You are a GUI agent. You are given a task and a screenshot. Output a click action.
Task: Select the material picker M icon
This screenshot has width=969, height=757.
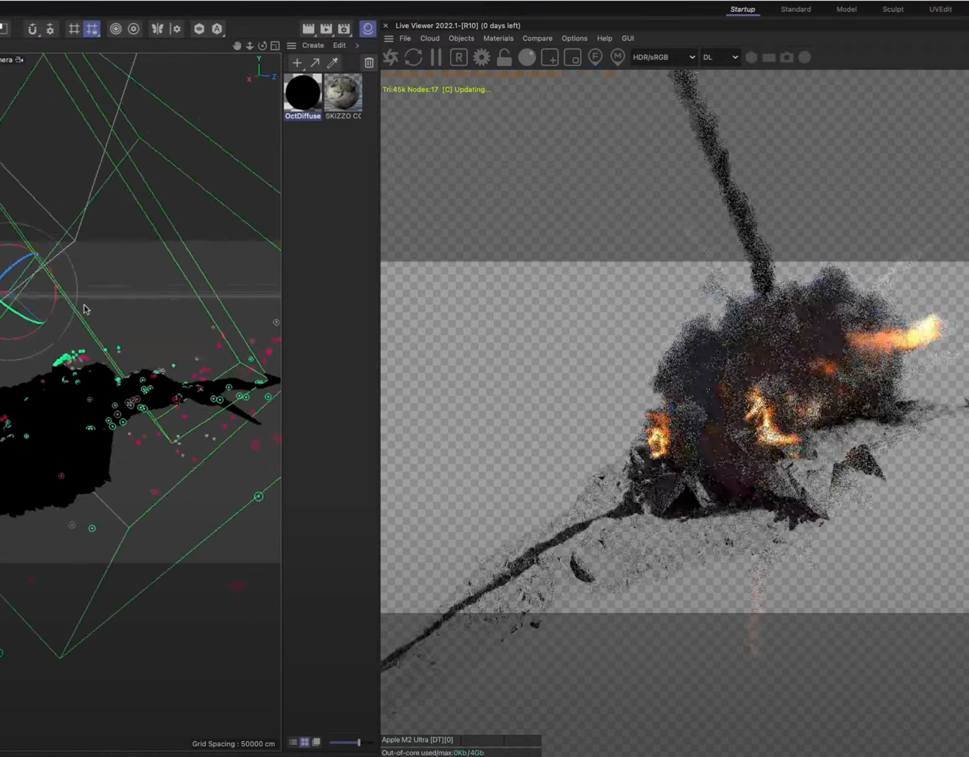click(617, 58)
